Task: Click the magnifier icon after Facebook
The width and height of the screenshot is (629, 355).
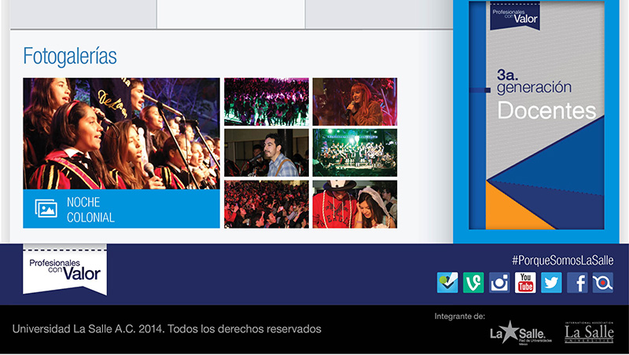Action: click(603, 283)
